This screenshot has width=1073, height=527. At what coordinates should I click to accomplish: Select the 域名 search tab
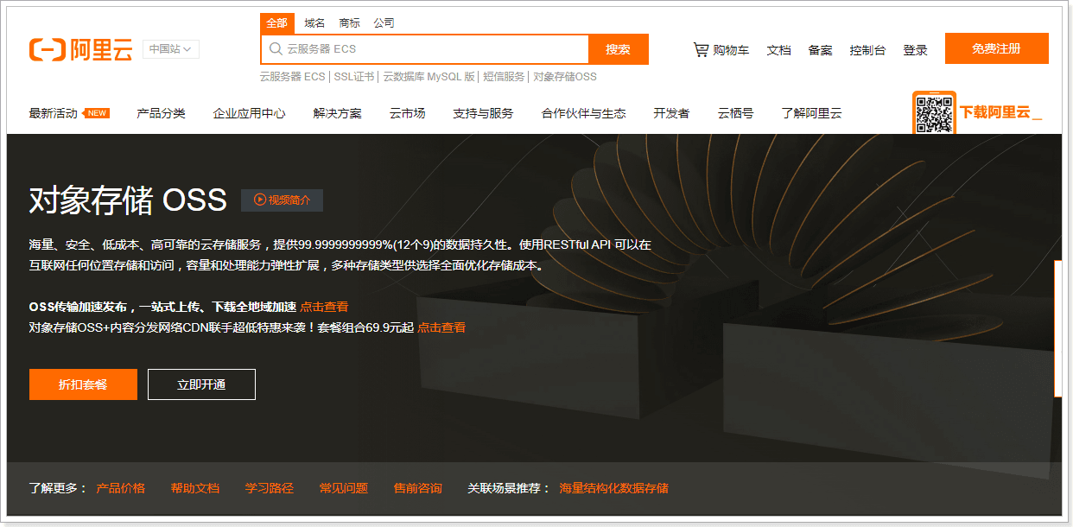[314, 23]
